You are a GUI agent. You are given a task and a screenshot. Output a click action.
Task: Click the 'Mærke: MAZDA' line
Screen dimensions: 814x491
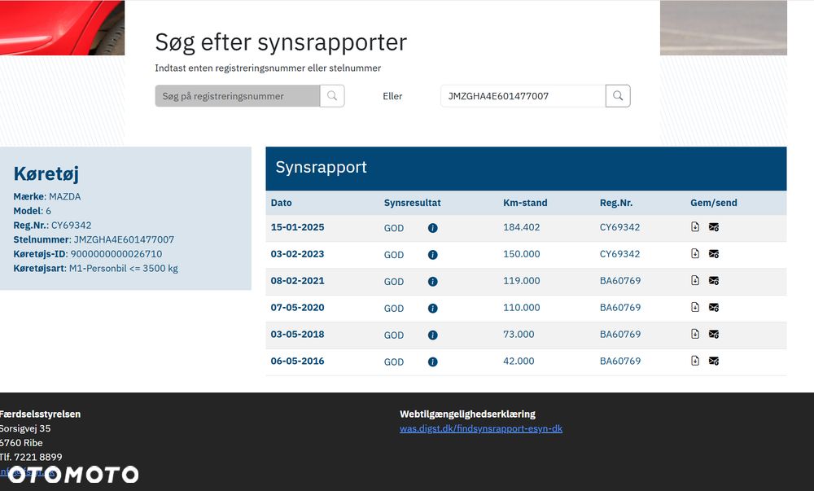click(47, 197)
